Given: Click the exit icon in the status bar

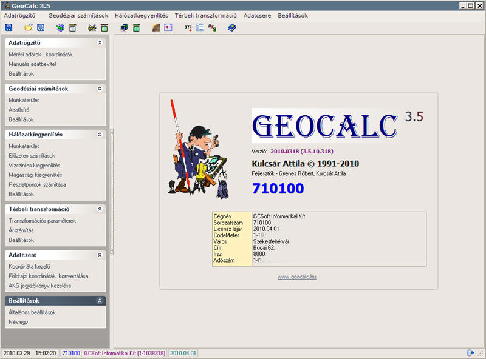Looking at the screenshot, I should click(470, 353).
